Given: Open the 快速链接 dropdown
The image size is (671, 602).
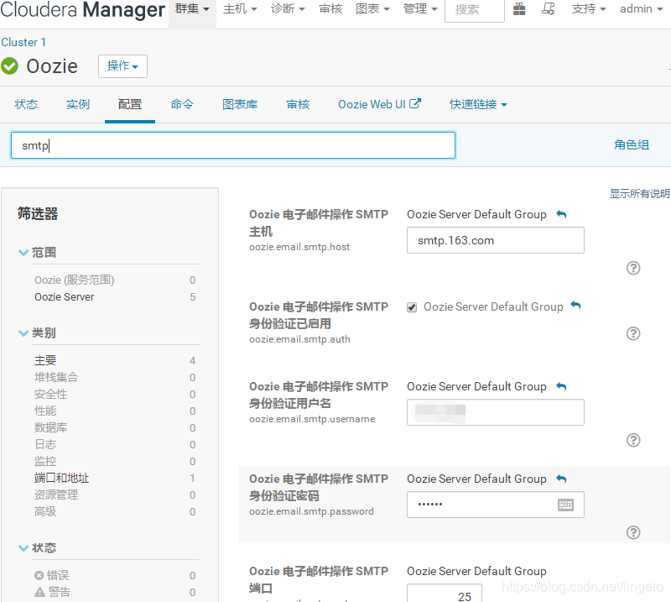Looking at the screenshot, I should (x=478, y=104).
